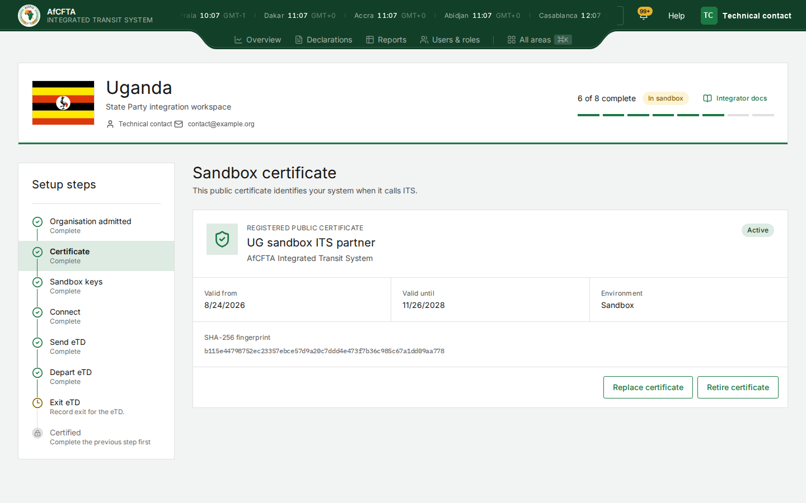Click the Accra 11:07 clock
This screenshot has width=806, height=503.
click(x=390, y=16)
